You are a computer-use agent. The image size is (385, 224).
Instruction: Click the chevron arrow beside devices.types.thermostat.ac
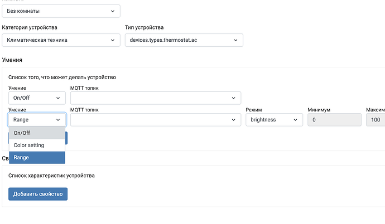click(x=236, y=40)
